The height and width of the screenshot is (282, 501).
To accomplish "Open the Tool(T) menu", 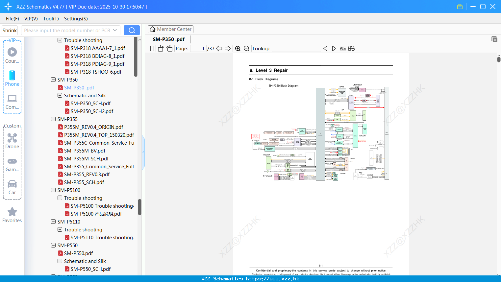I will [x=51, y=18].
